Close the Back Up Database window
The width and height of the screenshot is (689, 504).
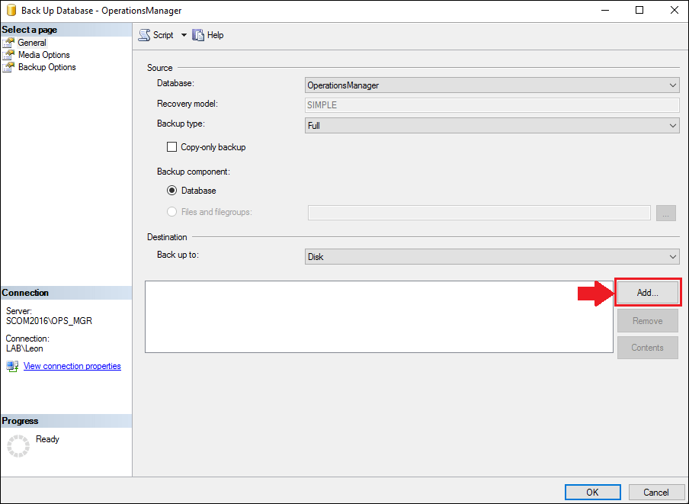click(675, 10)
